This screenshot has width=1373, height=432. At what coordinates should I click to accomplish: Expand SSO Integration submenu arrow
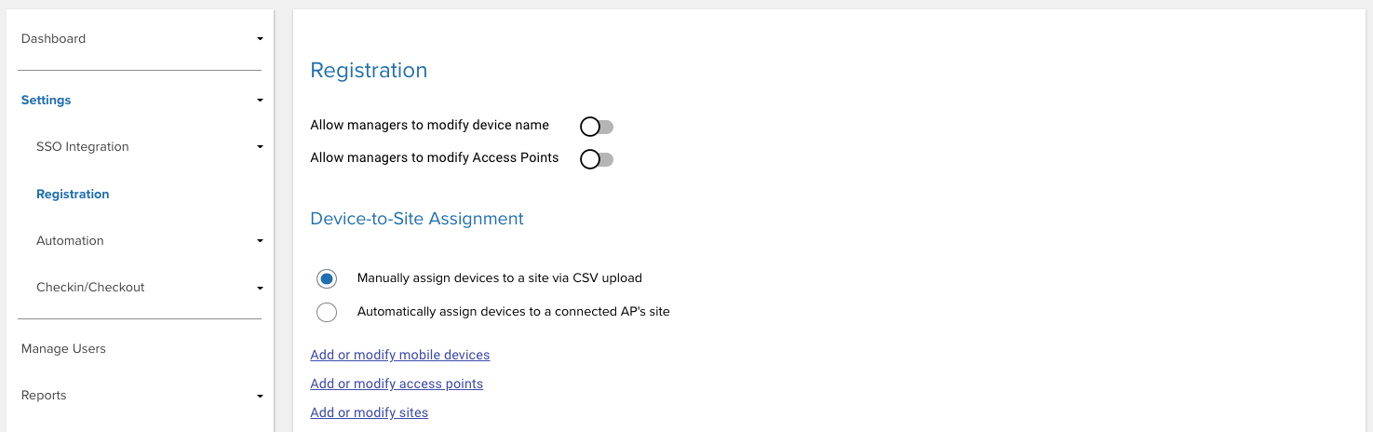[261, 147]
